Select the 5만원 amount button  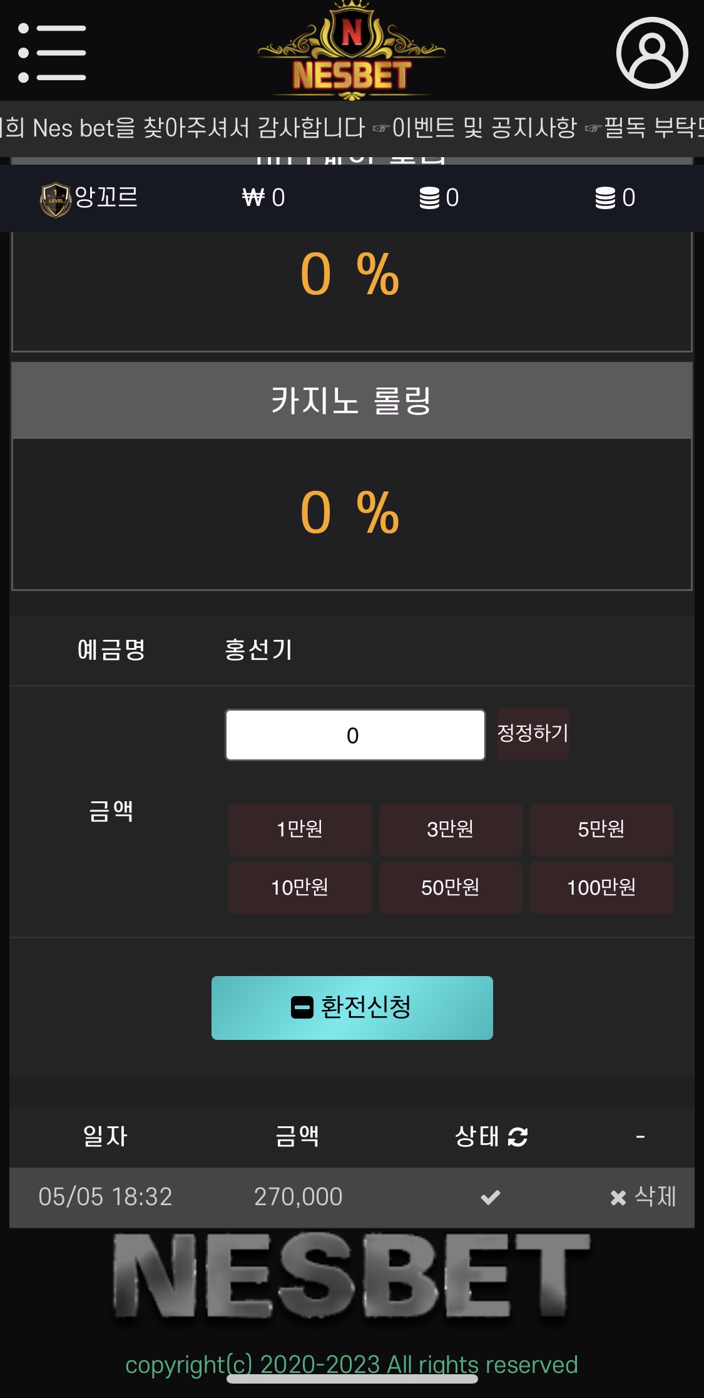point(601,829)
